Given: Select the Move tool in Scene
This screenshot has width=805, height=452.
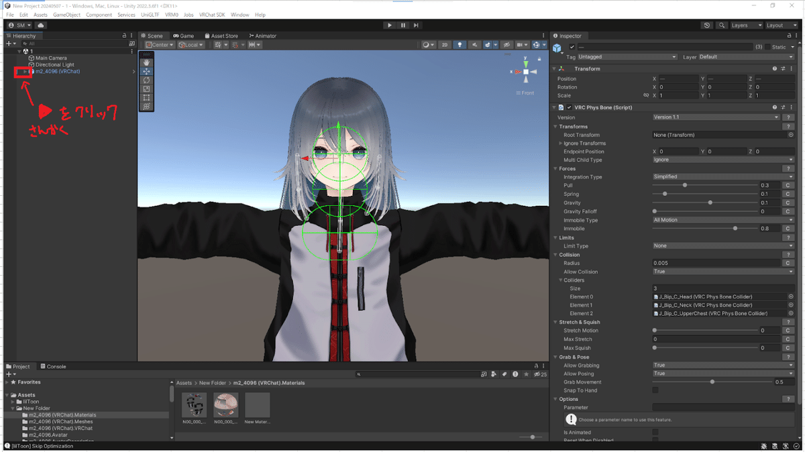Looking at the screenshot, I should tap(146, 71).
